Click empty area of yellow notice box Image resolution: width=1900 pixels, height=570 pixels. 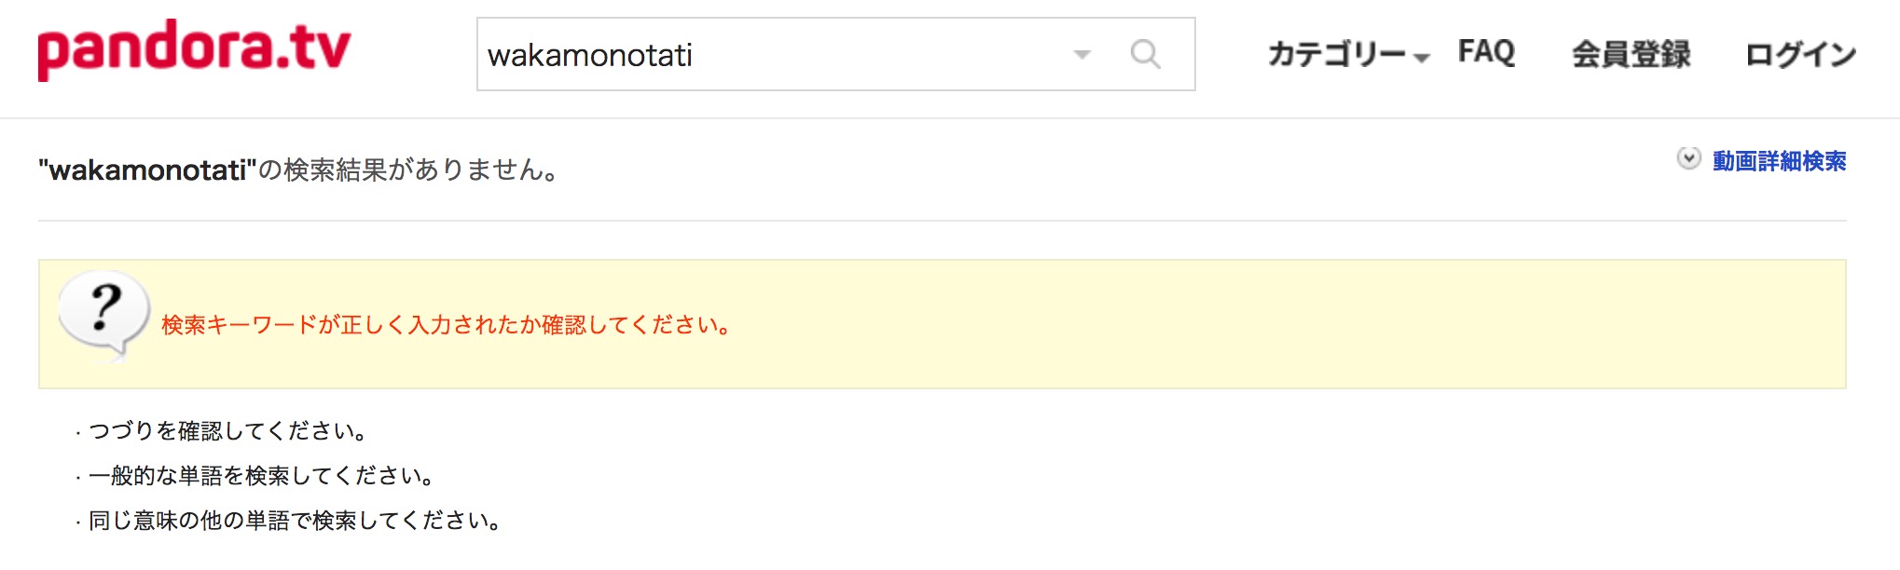[1287, 324]
